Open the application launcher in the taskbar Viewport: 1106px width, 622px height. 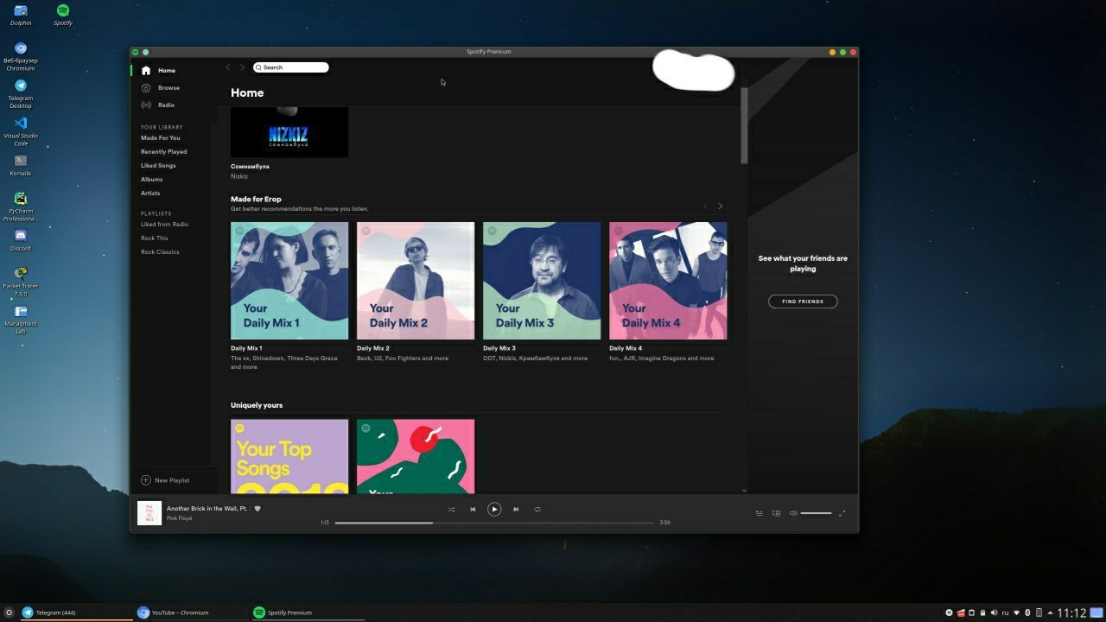pos(9,612)
